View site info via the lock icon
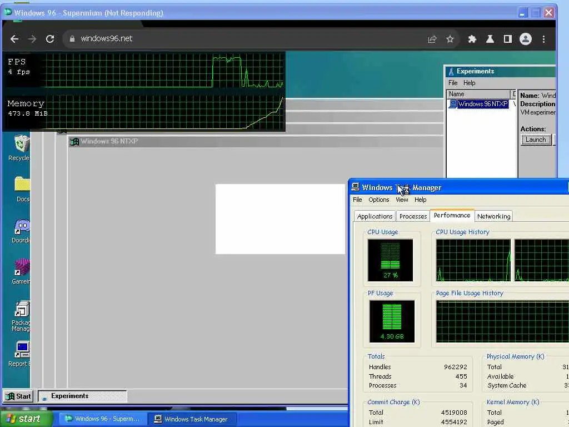This screenshot has height=427, width=569. tap(72, 38)
